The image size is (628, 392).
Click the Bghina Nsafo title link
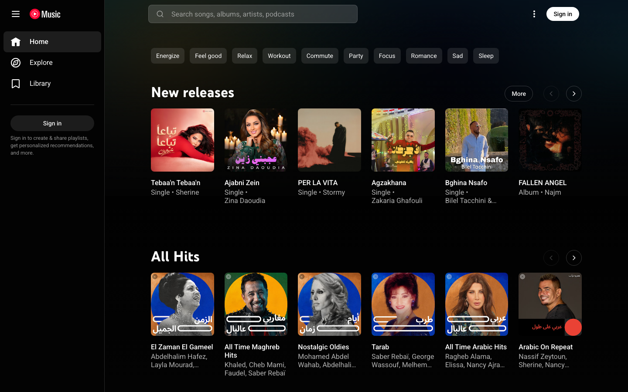pyautogui.click(x=466, y=182)
